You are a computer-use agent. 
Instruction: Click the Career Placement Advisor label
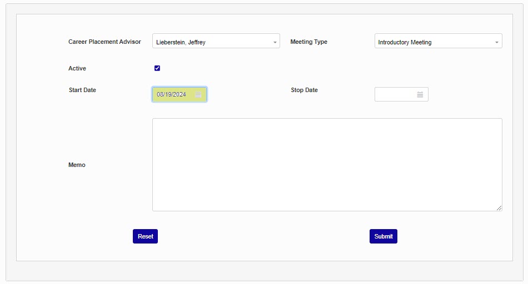coord(104,42)
